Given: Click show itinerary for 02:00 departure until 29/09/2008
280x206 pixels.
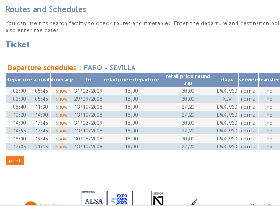Looking at the screenshot, I should pyautogui.click(x=62, y=99).
